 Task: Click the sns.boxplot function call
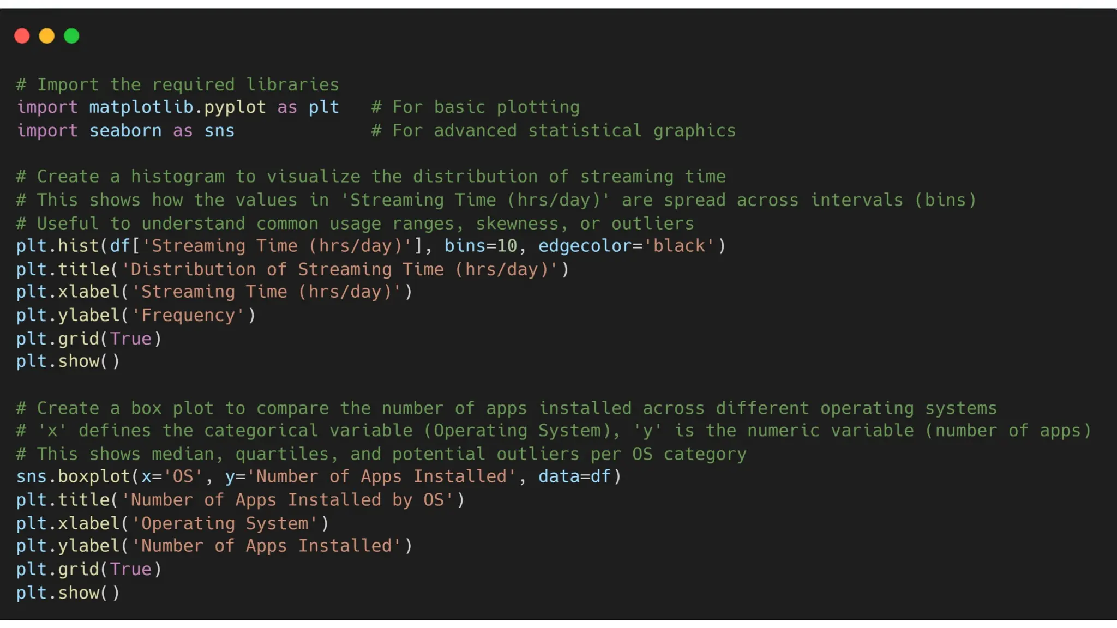[x=73, y=476]
